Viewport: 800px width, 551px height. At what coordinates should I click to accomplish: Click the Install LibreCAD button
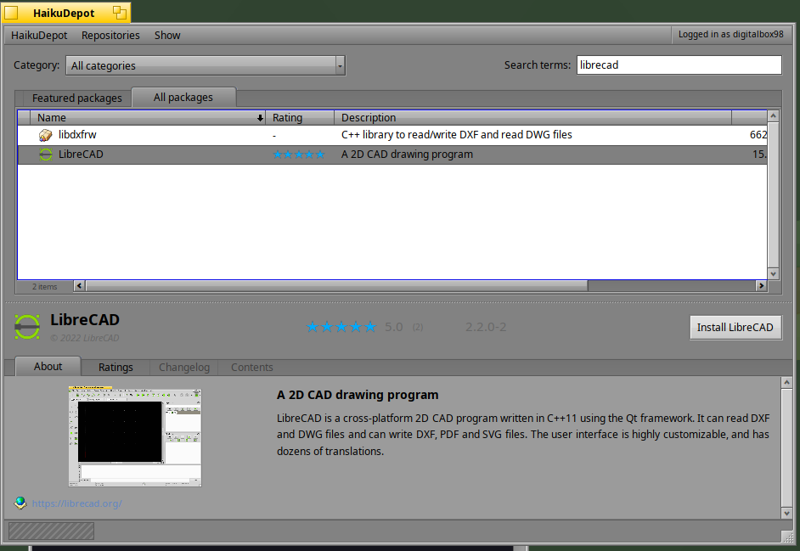pos(735,328)
